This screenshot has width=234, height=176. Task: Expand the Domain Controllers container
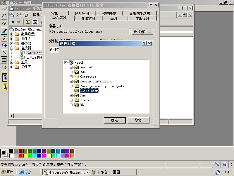71,82
